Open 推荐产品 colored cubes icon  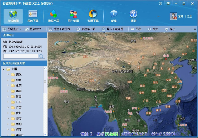tap(53, 14)
